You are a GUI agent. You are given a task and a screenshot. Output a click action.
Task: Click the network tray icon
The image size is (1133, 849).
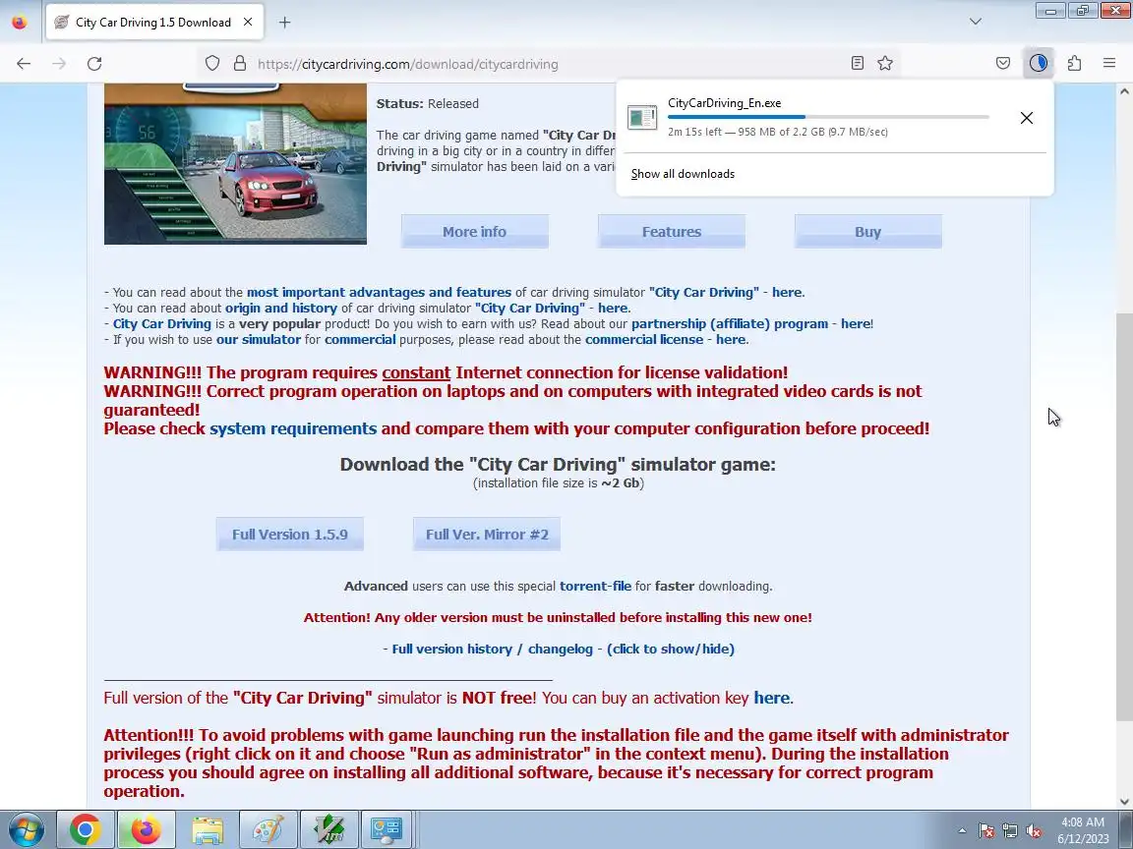point(1010,831)
